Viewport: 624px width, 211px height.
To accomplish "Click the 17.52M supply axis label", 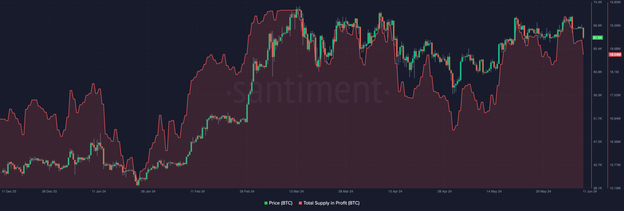I will tap(615, 95).
